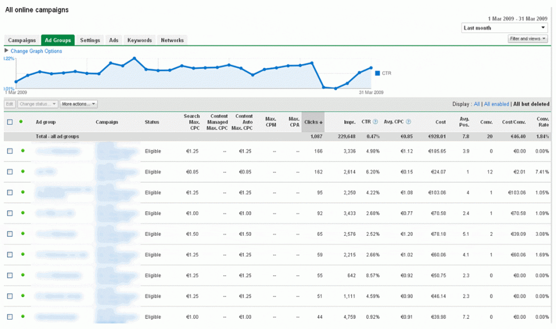556x329 pixels.
Task: Display All ad groups link
Action: pyautogui.click(x=477, y=104)
